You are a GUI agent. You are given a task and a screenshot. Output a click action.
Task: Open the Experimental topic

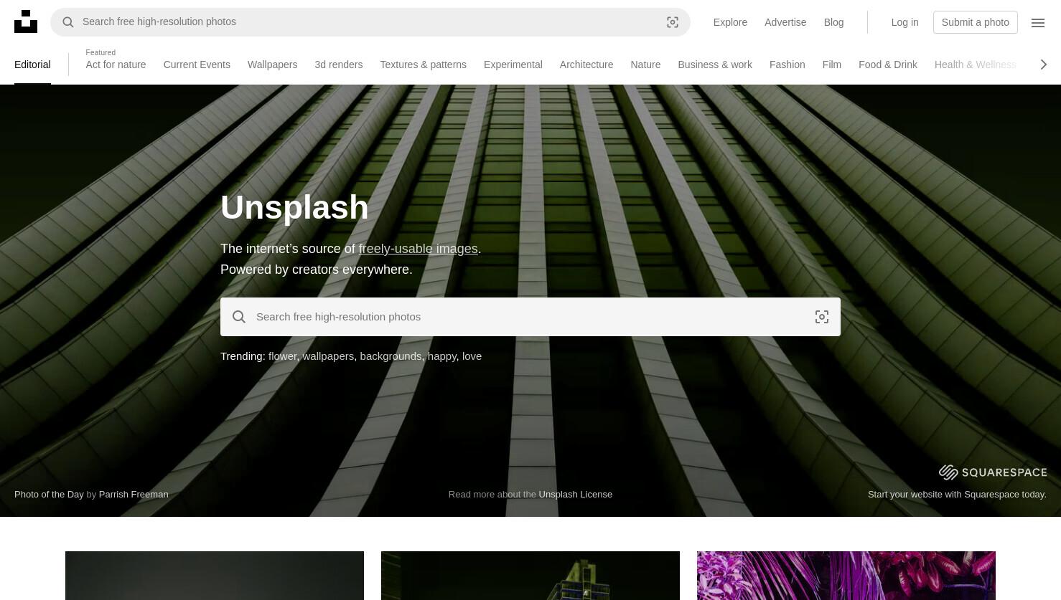pos(513,65)
